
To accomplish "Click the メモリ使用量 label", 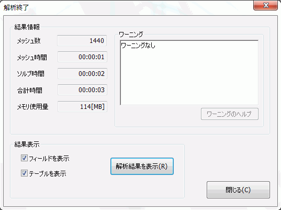I will [x=32, y=107].
